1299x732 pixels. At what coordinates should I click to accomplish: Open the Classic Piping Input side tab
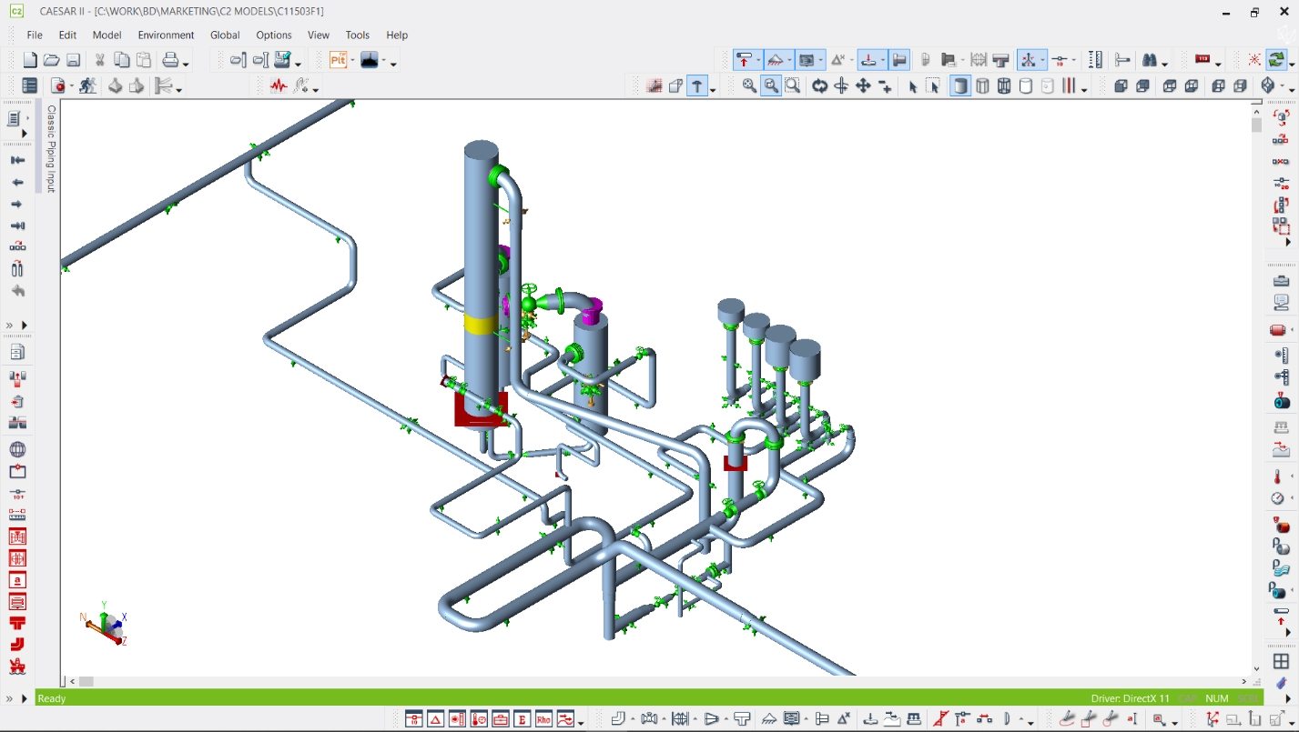coord(51,148)
